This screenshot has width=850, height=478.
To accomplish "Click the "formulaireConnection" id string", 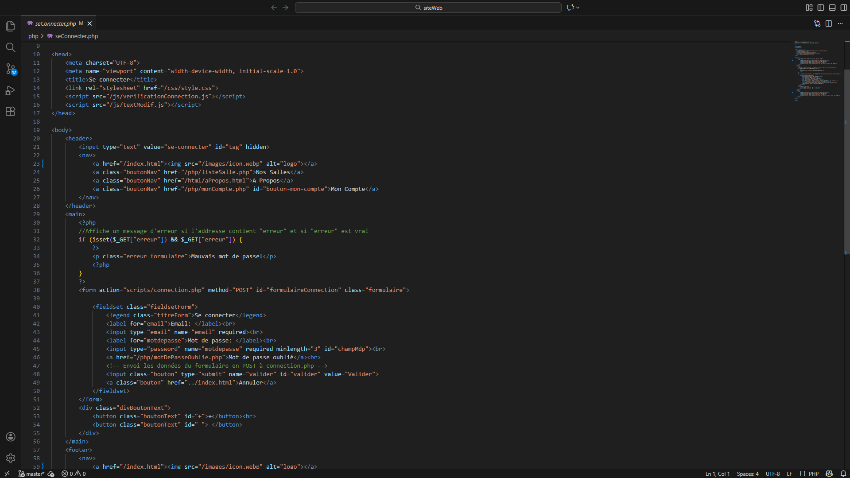I will [303, 290].
